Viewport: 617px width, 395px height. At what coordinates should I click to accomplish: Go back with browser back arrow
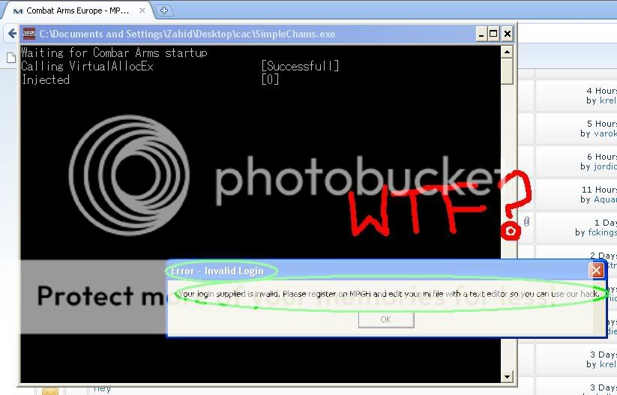12,34
